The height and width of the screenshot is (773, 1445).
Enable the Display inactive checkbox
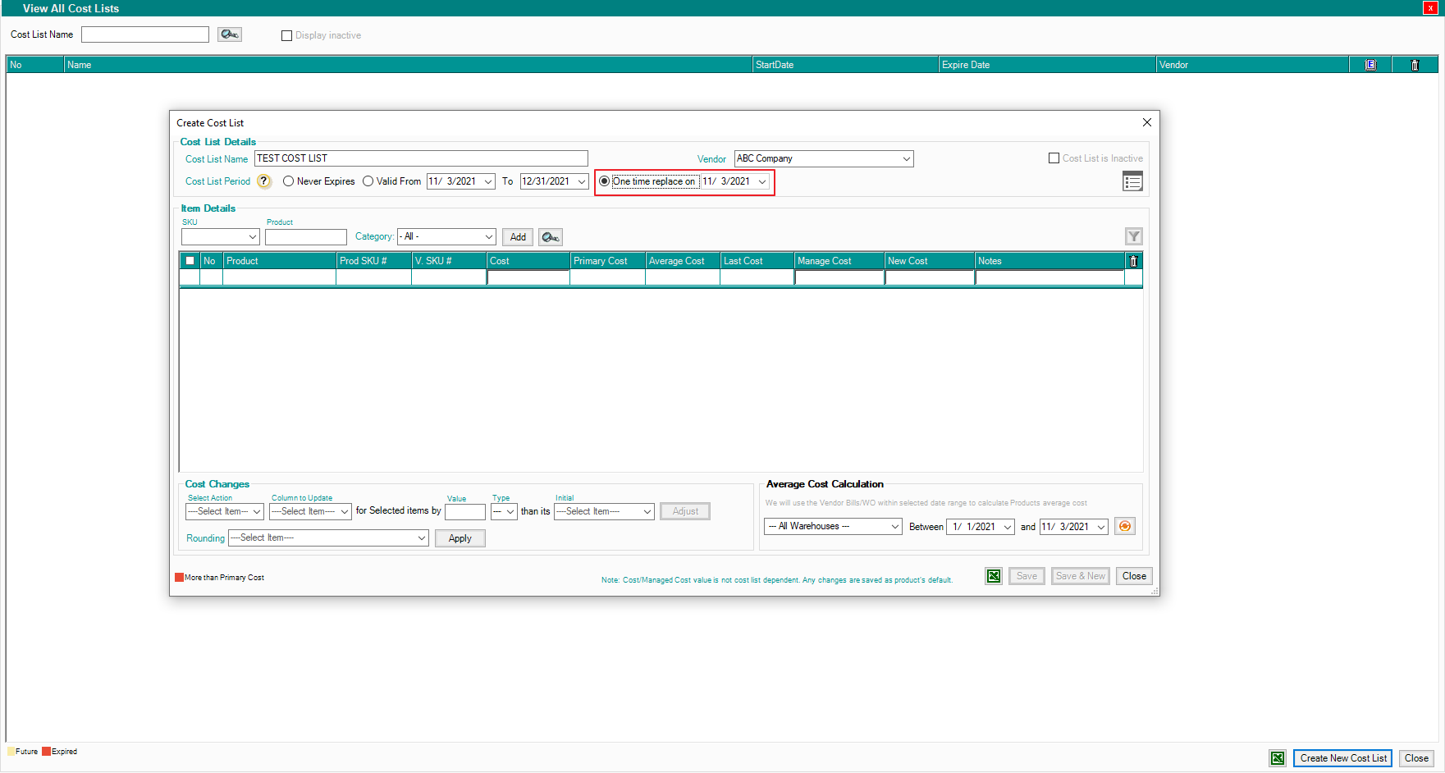point(287,35)
